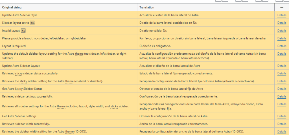Click Details link for 'Invalid layout: %s.'
289x135 pixels.
coord(281,31)
